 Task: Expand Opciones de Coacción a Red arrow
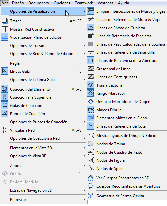[x=84, y=138]
